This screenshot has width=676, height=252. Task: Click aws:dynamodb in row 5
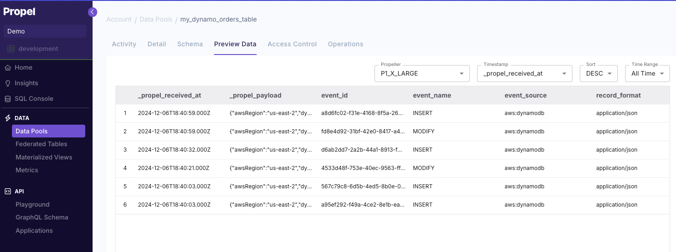click(x=524, y=186)
